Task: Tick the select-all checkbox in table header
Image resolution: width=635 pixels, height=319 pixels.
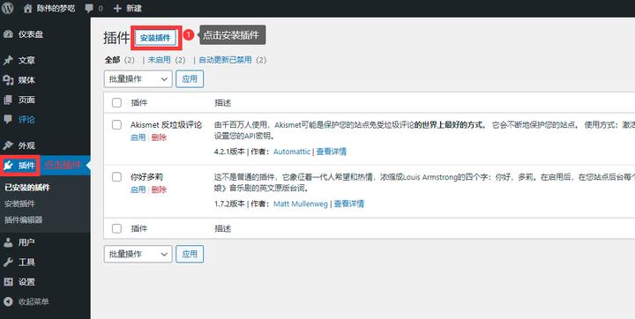Action: pyautogui.click(x=116, y=103)
